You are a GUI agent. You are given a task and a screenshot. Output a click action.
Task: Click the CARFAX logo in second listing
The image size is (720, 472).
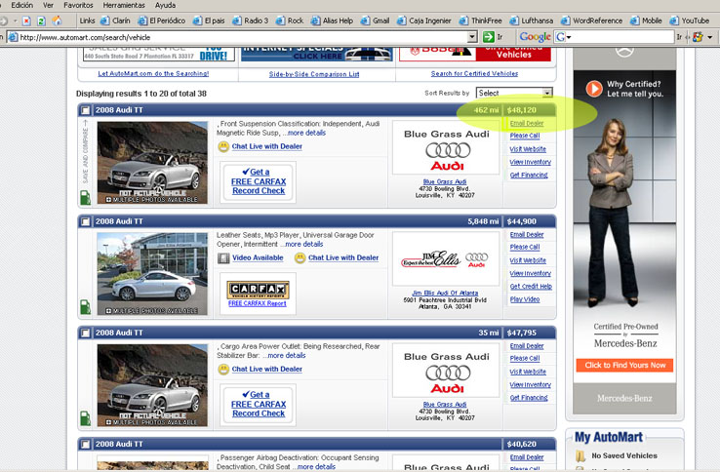coord(258,290)
